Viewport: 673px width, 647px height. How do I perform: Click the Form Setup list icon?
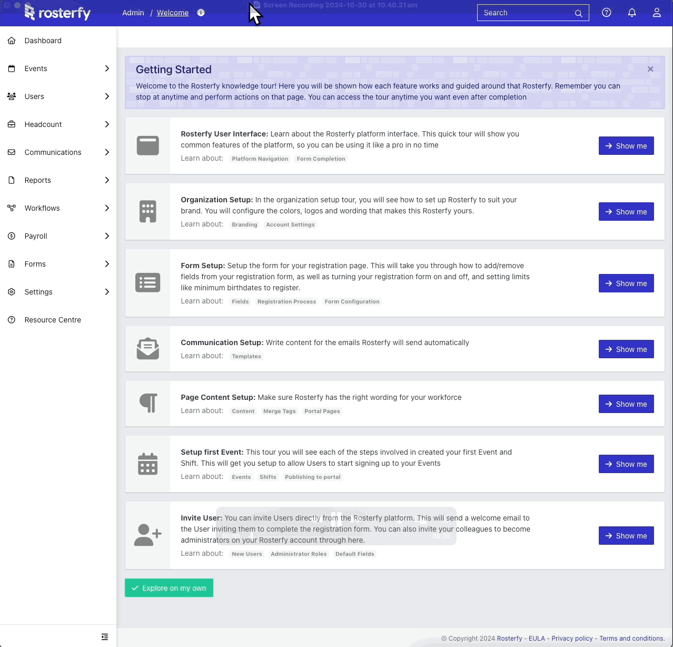(x=148, y=283)
